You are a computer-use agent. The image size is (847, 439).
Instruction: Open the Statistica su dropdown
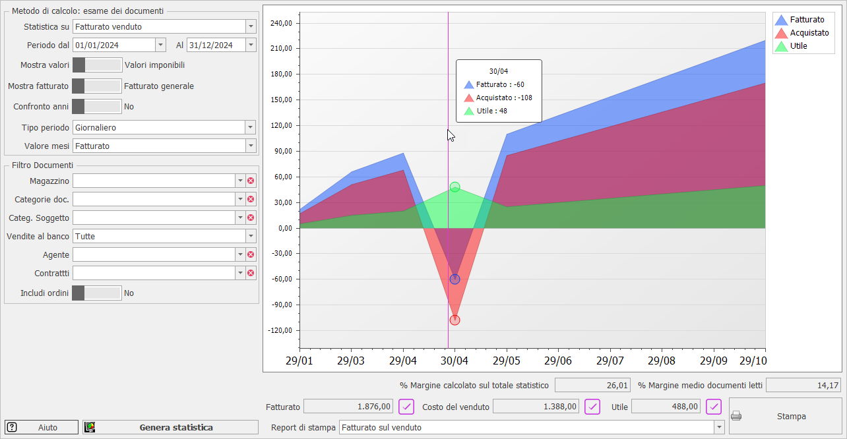coord(251,26)
